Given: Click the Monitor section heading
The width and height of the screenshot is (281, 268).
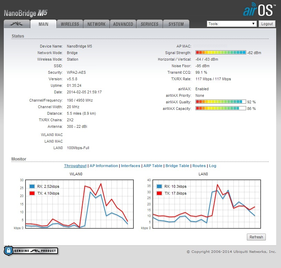Looking at the screenshot, I should 19,159.
